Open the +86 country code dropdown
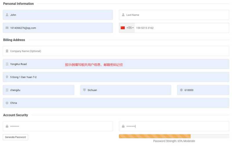The image size is (232, 147). (127, 28)
